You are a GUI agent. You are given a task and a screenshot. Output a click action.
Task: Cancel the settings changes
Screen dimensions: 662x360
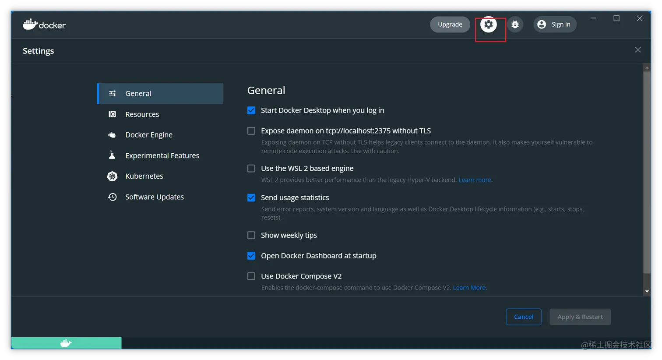coord(524,317)
